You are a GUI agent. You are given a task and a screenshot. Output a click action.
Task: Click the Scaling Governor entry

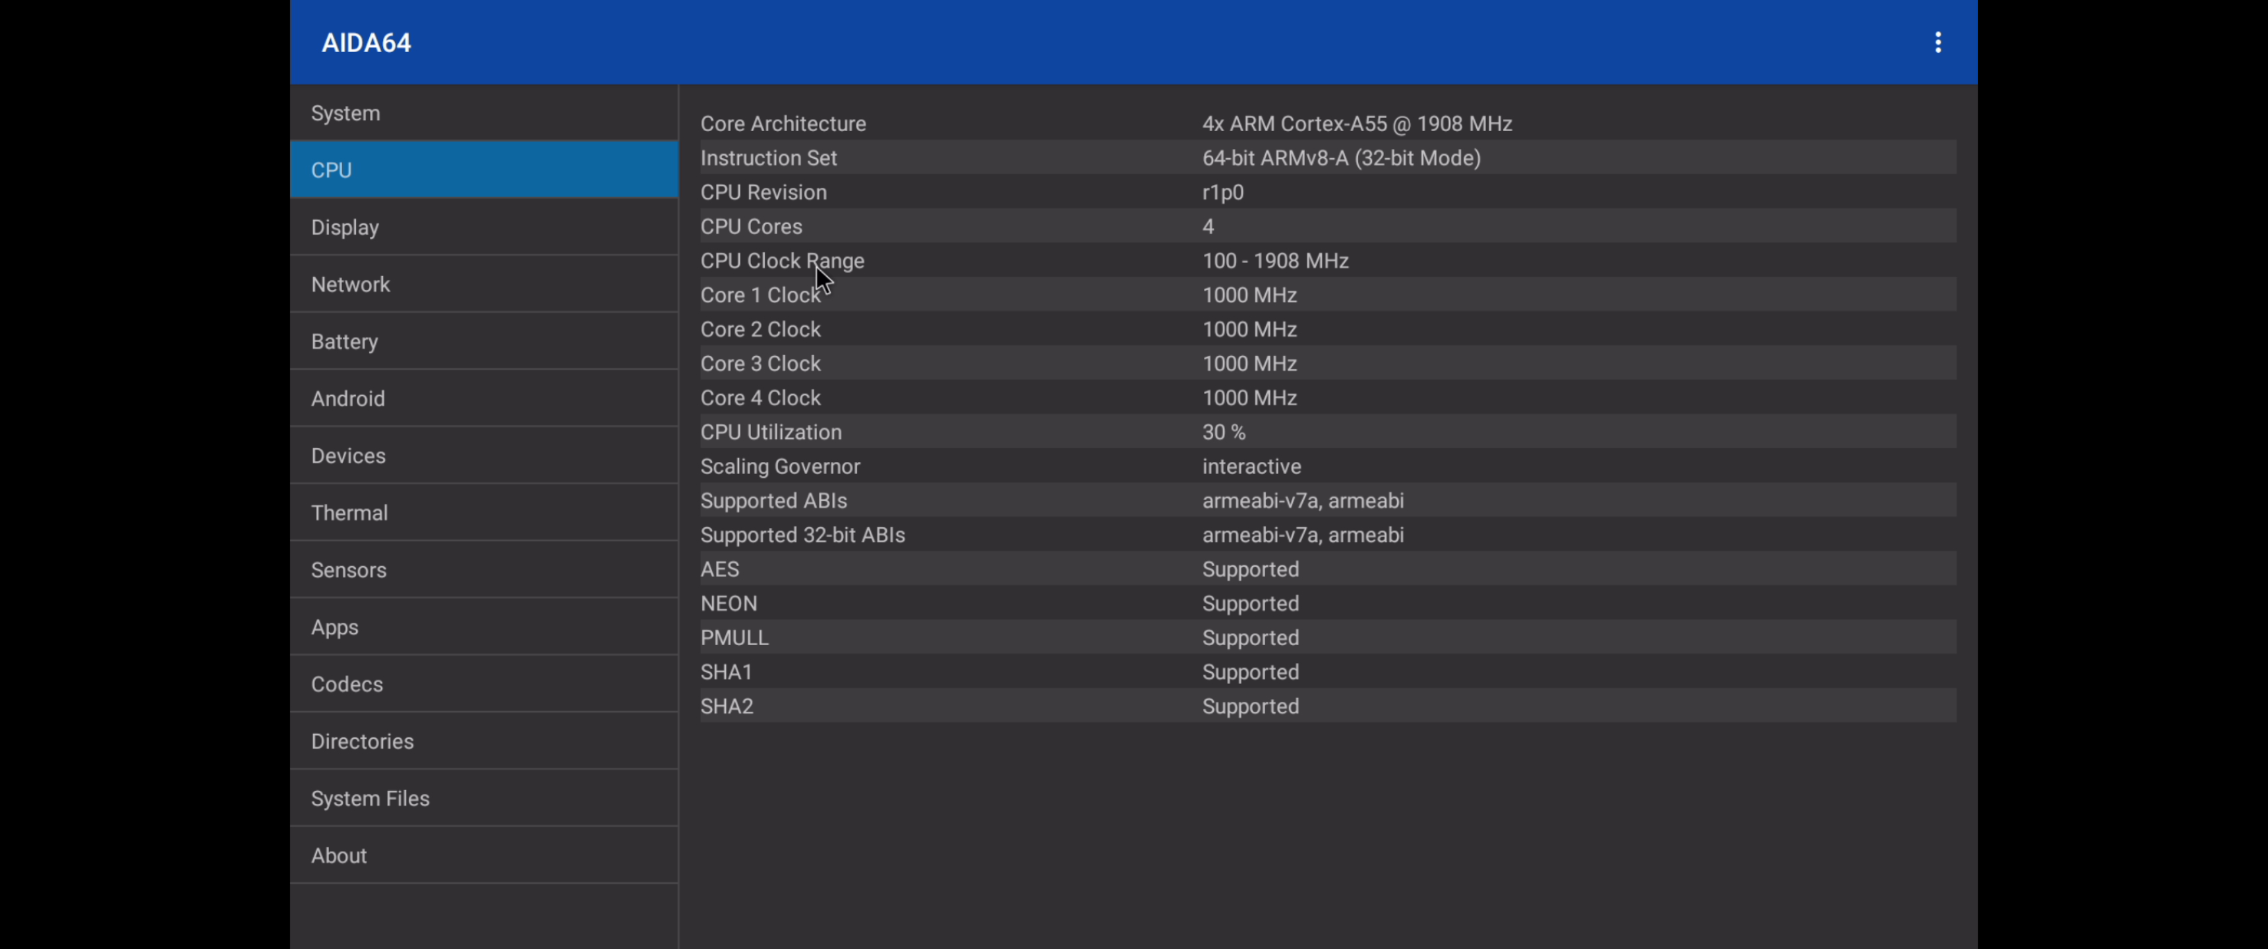tap(1327, 467)
